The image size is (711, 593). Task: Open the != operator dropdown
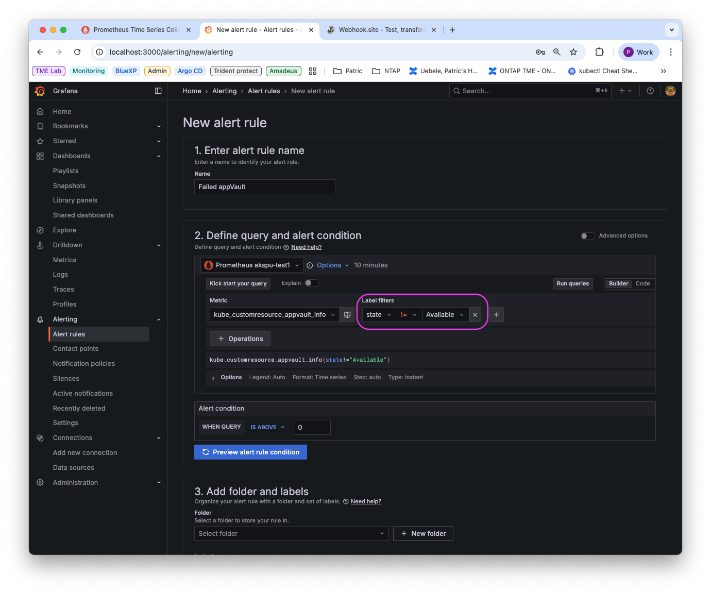[409, 315]
